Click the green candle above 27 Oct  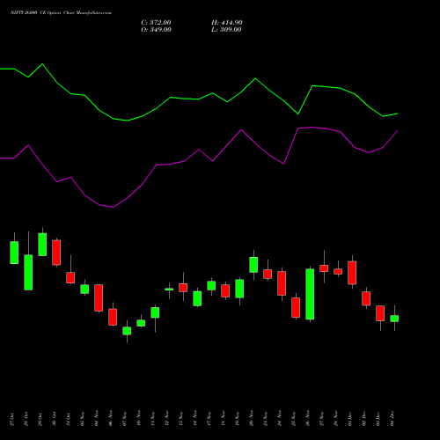tap(14, 253)
